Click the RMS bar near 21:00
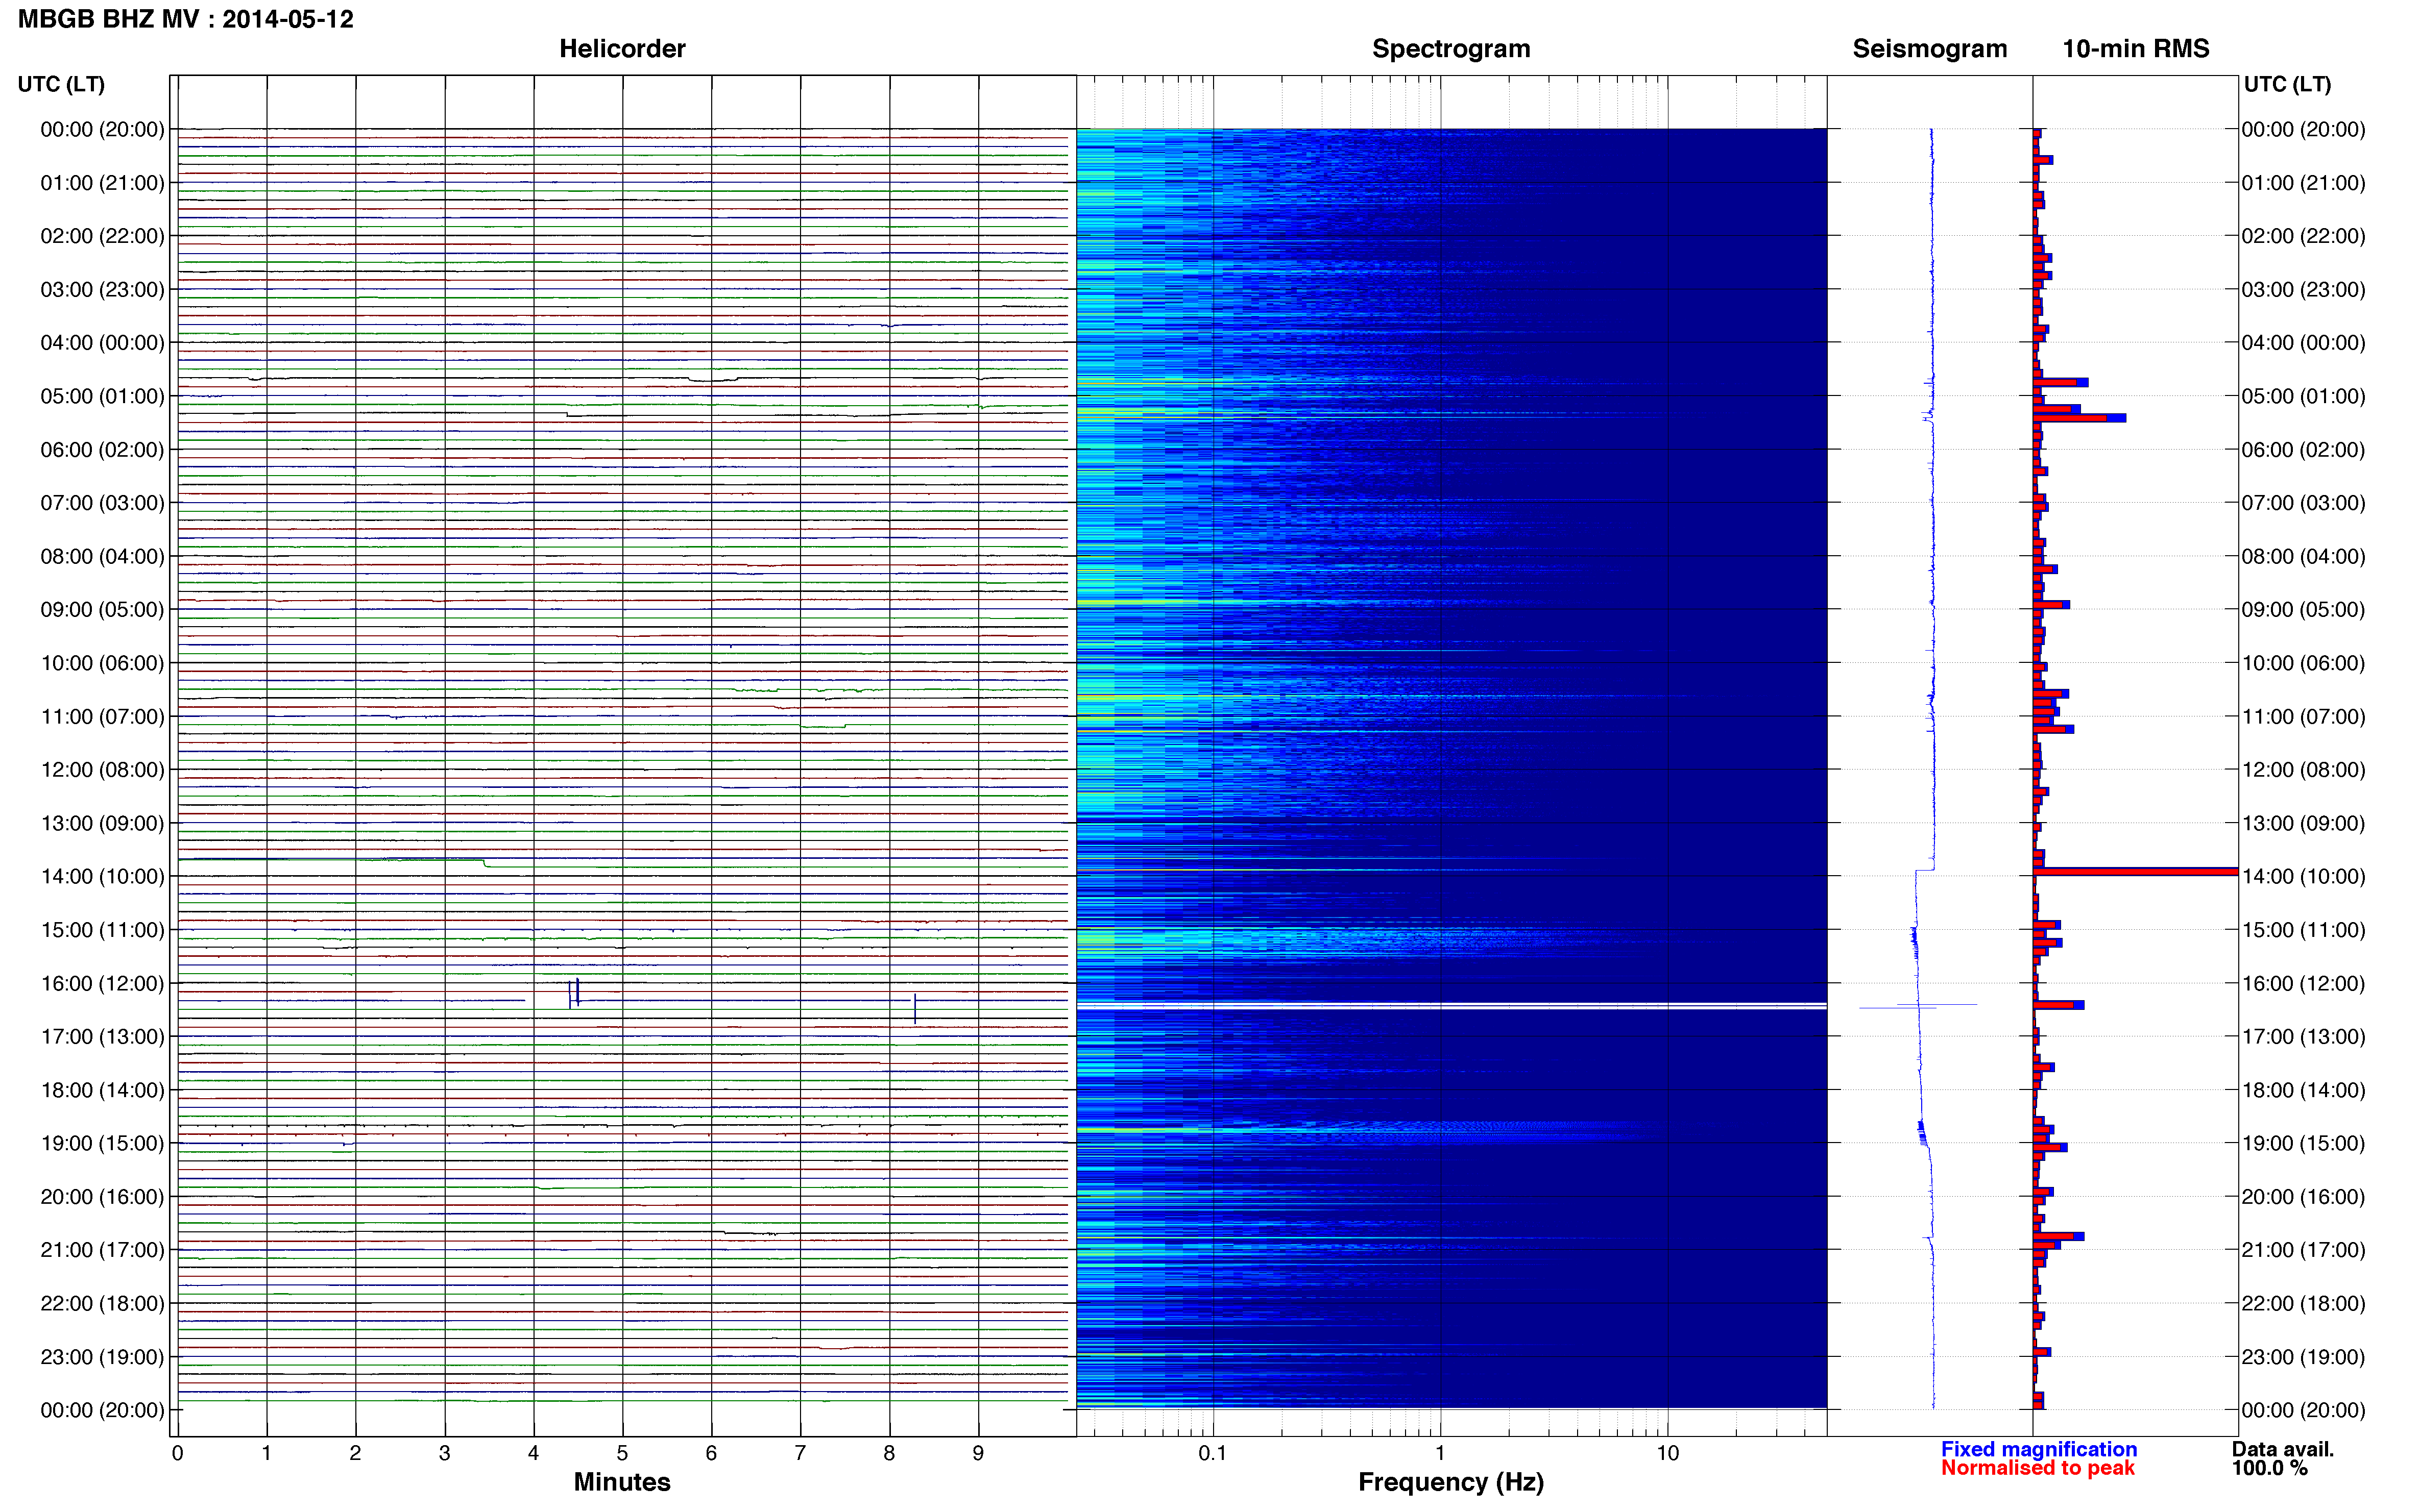Image resolution: width=2420 pixels, height=1512 pixels. (x=2058, y=1237)
